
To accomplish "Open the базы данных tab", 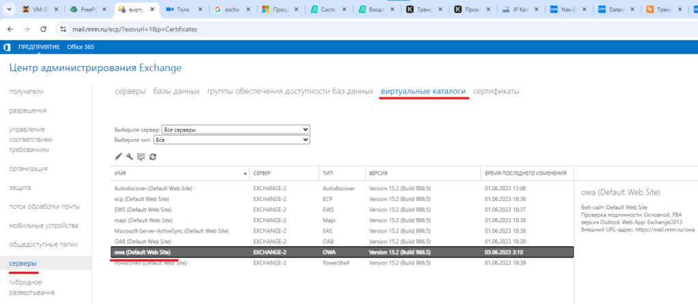I will click(177, 91).
